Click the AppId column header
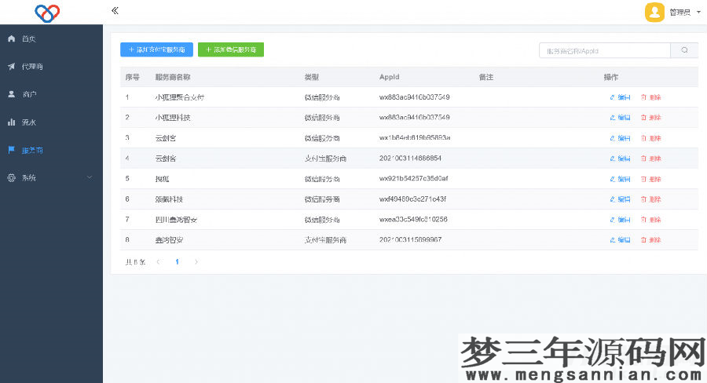 pyautogui.click(x=389, y=77)
